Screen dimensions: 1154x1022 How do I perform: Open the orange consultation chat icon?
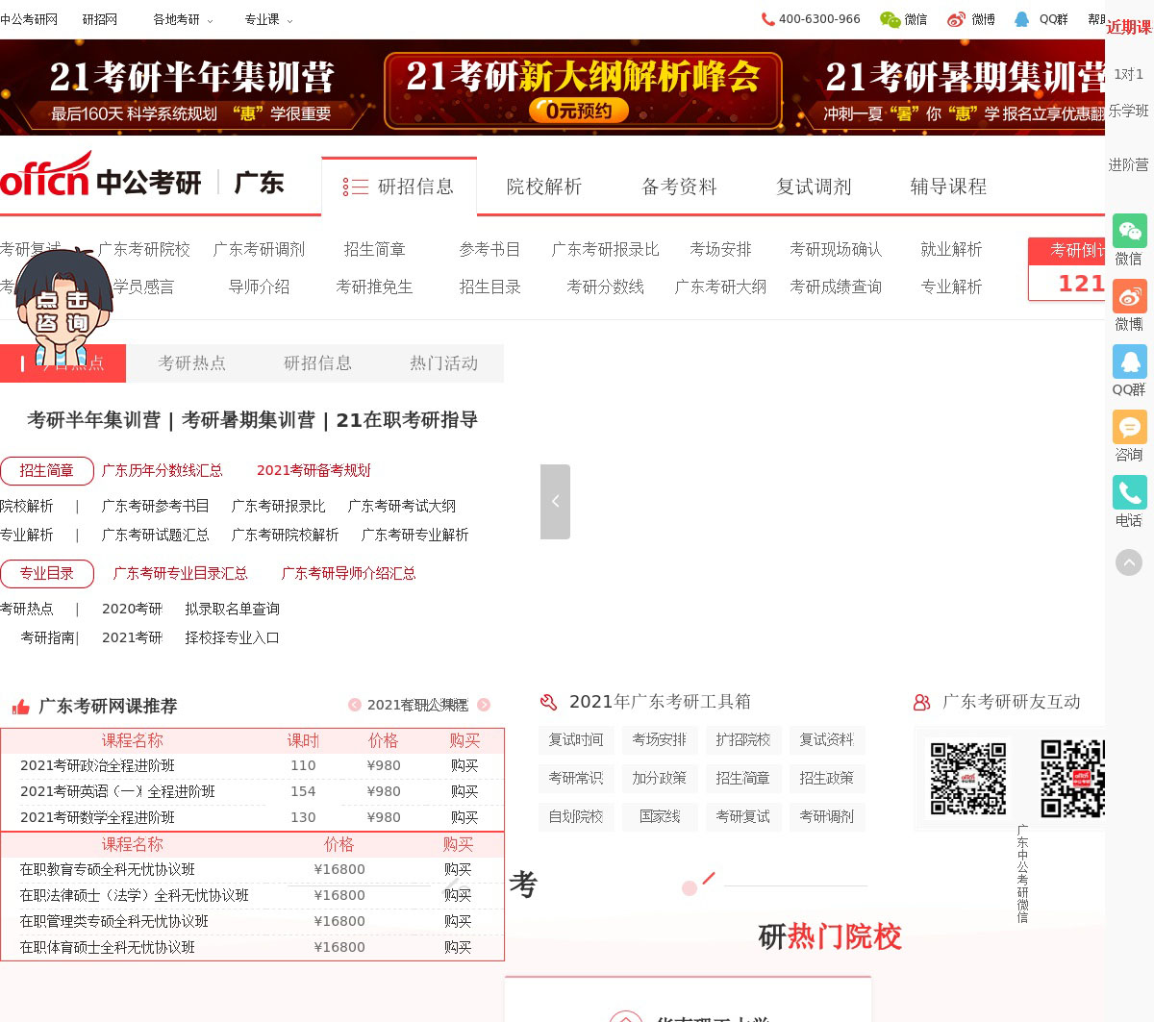coord(1129,427)
